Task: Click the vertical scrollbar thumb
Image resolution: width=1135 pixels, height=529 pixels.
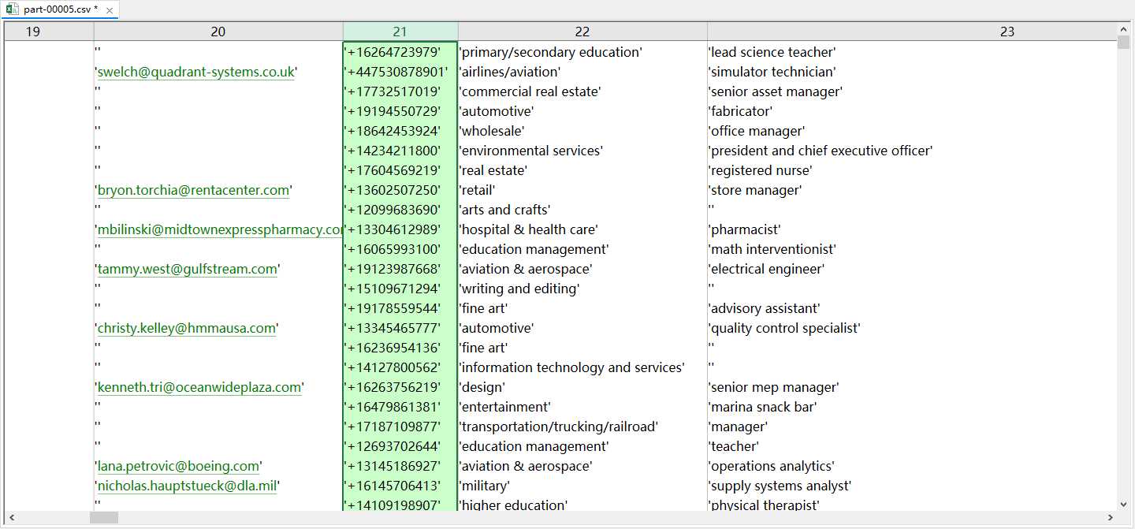Action: [x=1123, y=43]
